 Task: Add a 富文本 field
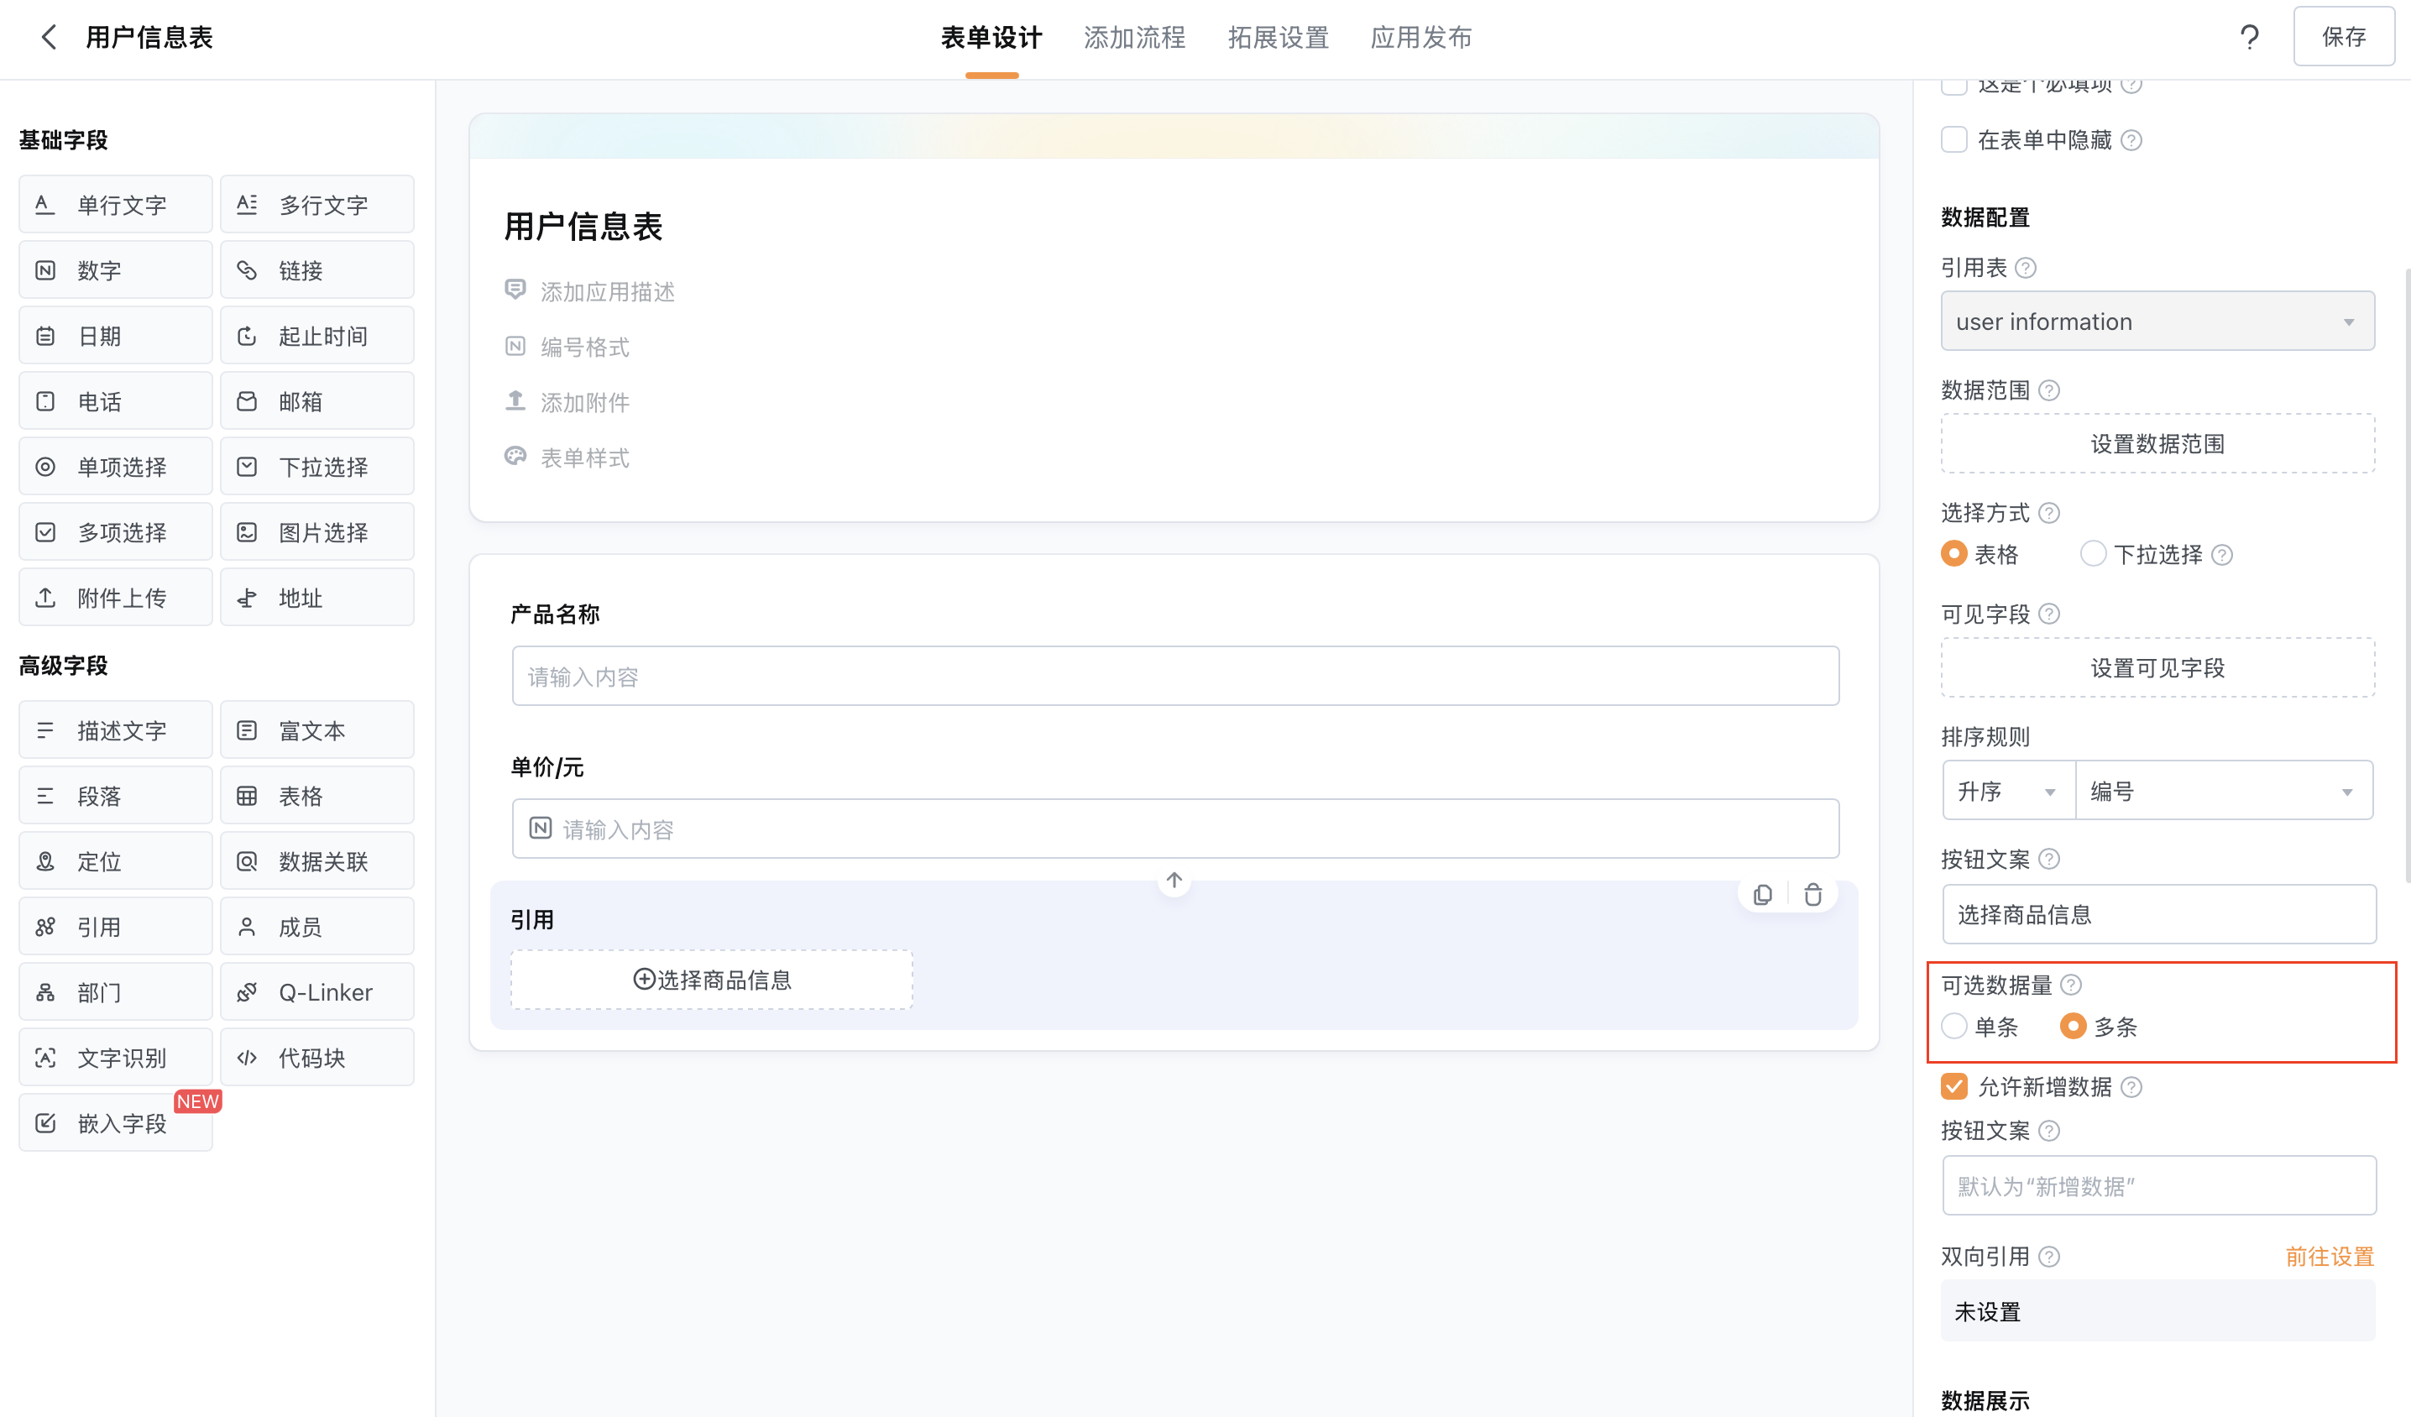tap(316, 731)
